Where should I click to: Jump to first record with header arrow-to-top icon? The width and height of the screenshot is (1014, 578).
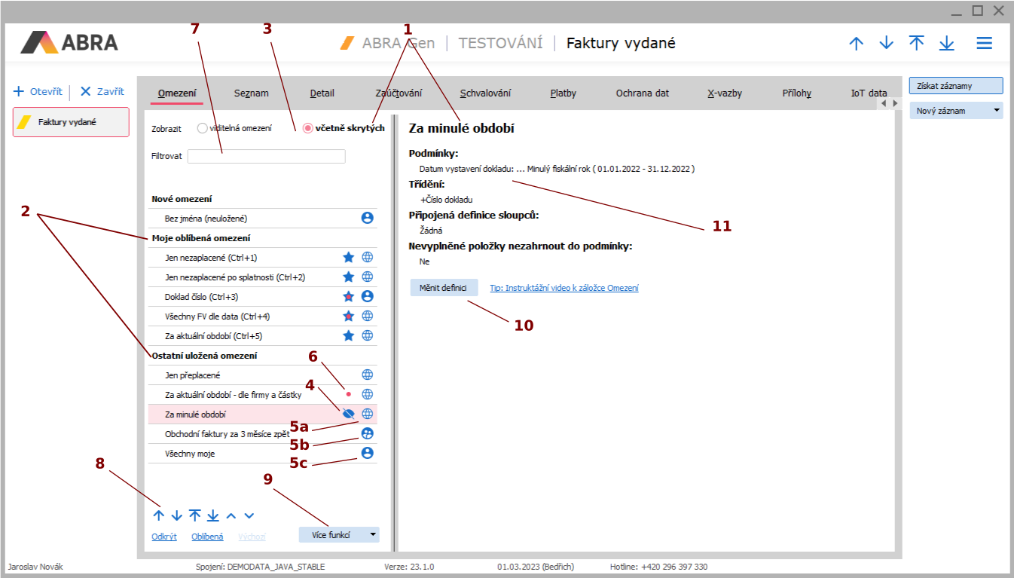tap(916, 43)
